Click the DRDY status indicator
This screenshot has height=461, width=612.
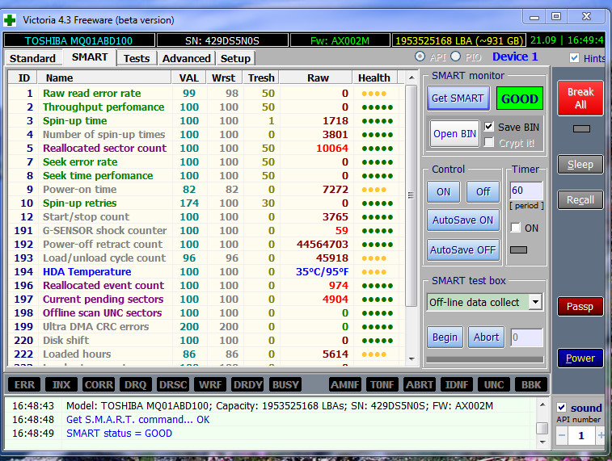tap(248, 385)
